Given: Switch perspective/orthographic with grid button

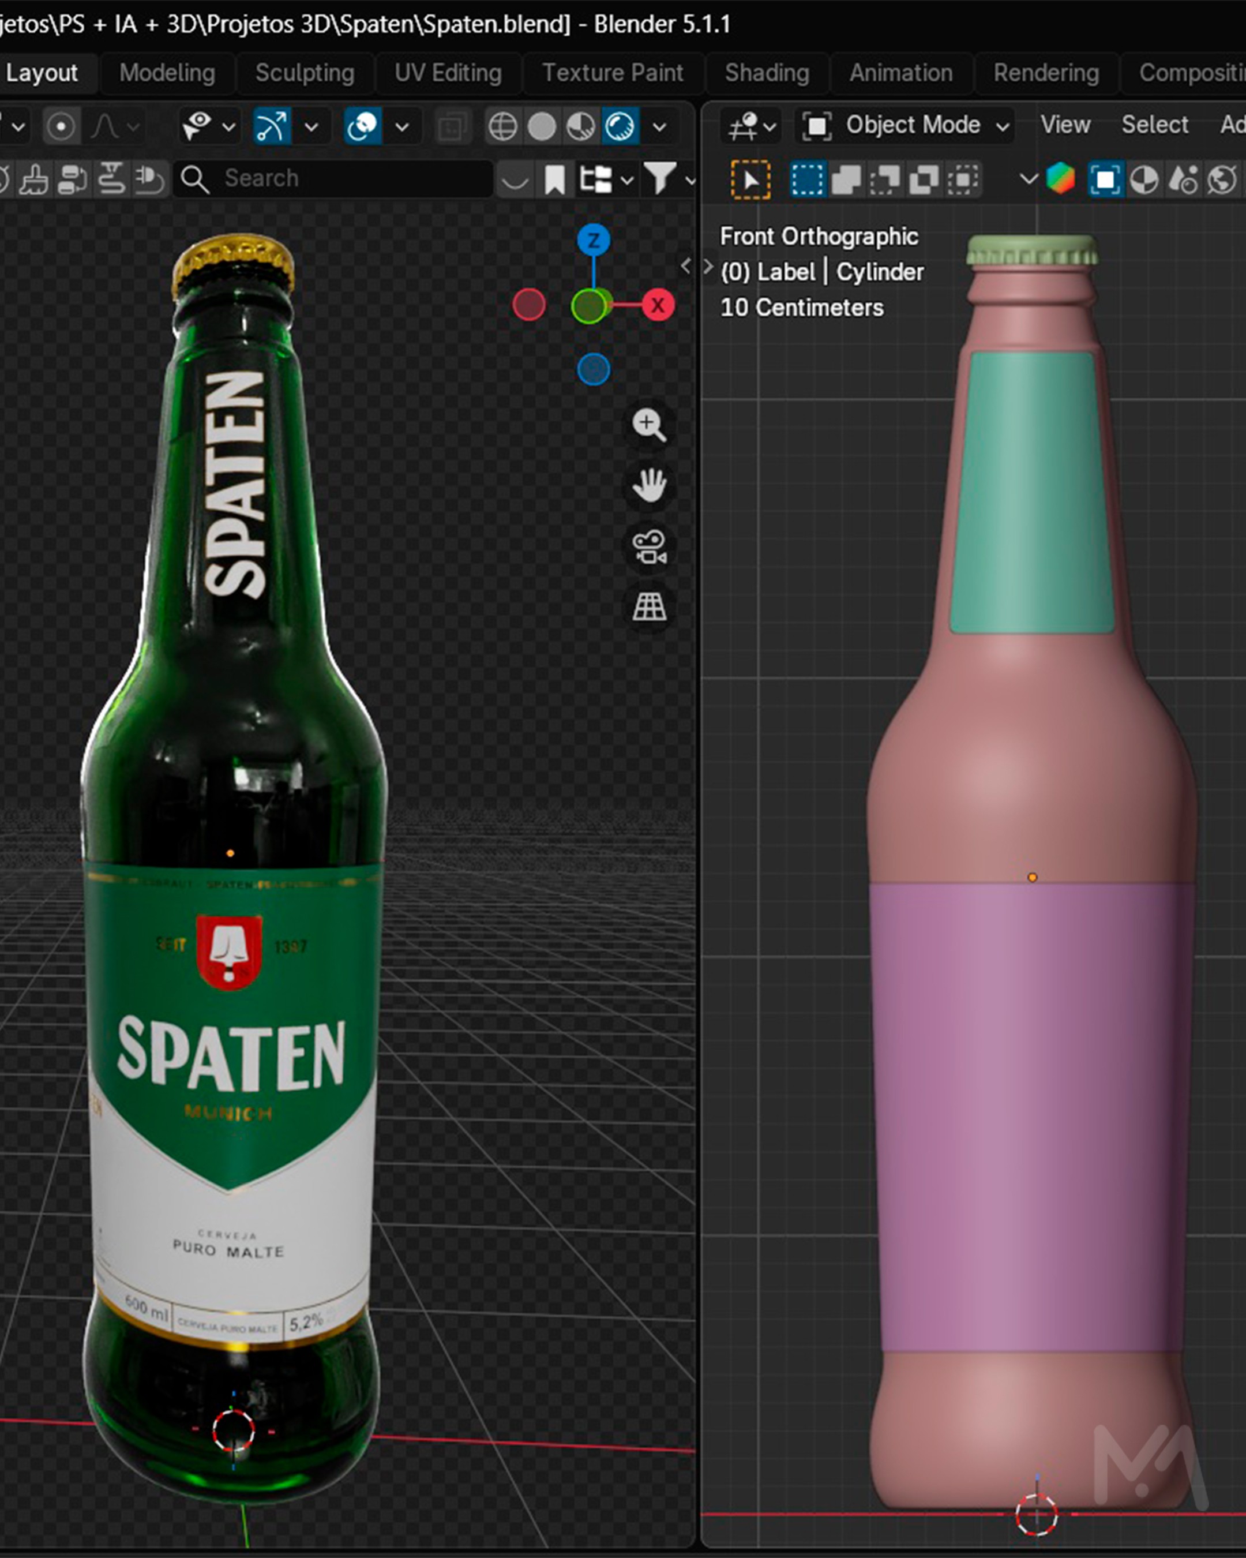Looking at the screenshot, I should point(648,607).
